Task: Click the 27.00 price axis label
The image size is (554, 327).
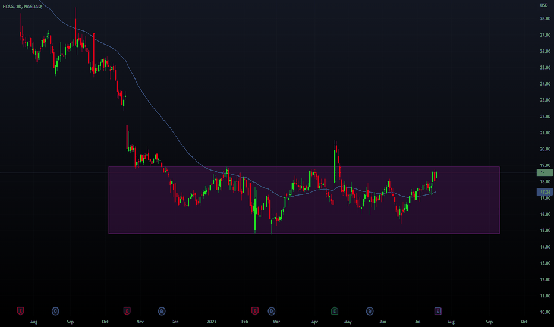Action: pyautogui.click(x=545, y=35)
